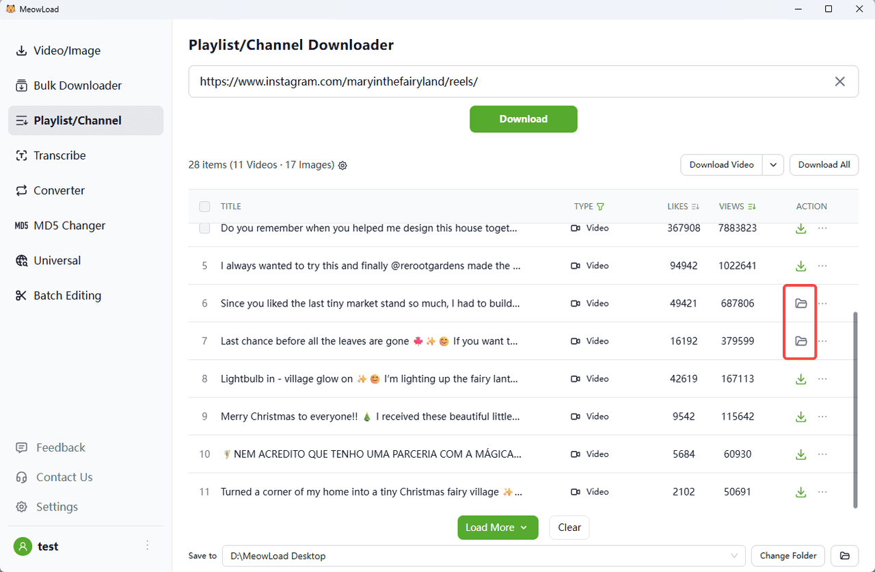The width and height of the screenshot is (875, 572).
Task: Expand the Save to path dropdown
Action: click(x=735, y=556)
